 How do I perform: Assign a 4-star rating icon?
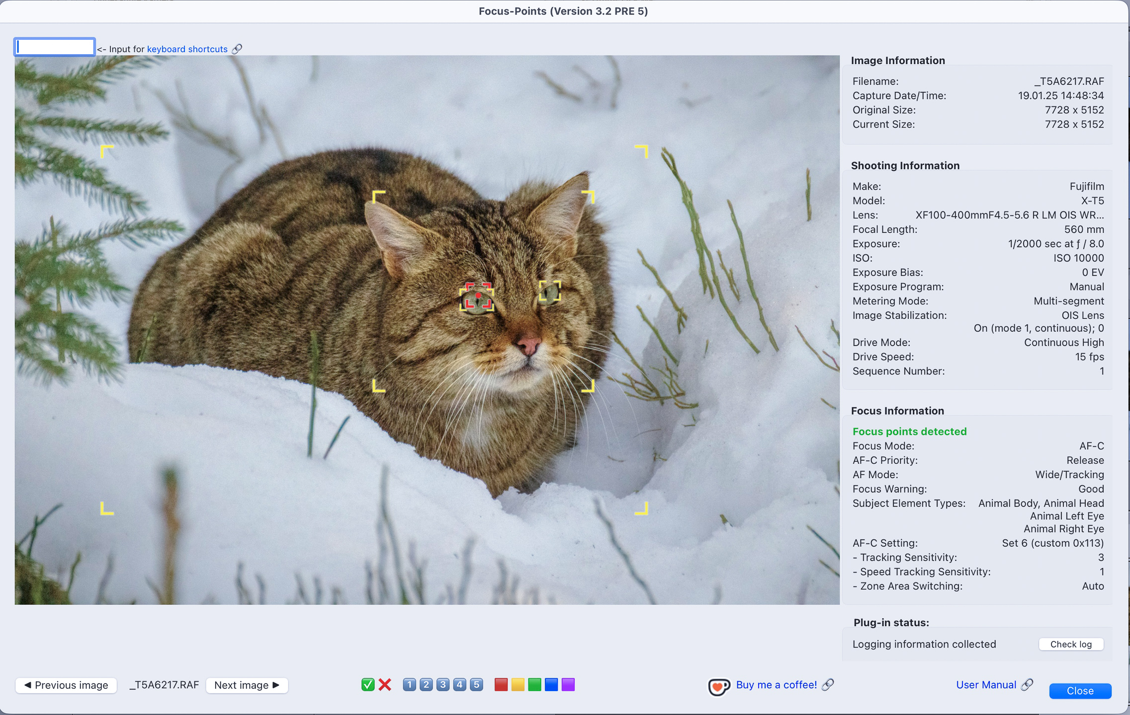point(459,684)
